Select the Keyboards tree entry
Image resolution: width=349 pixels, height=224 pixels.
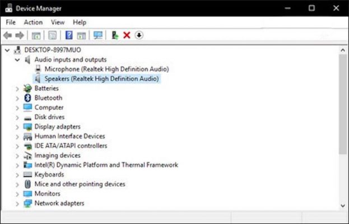pos(49,175)
